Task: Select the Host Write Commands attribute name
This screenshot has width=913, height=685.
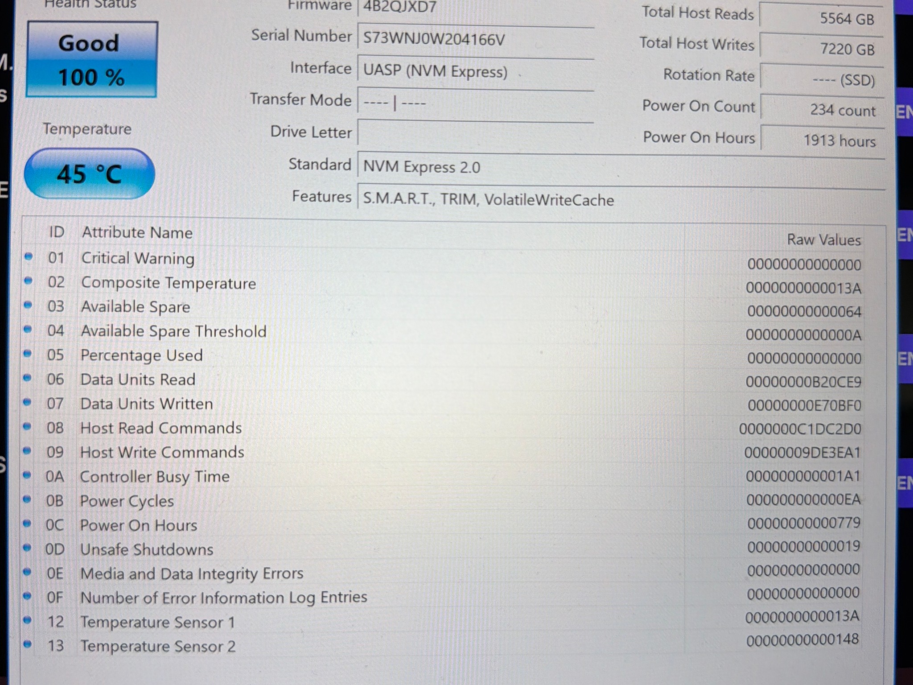Action: tap(162, 452)
